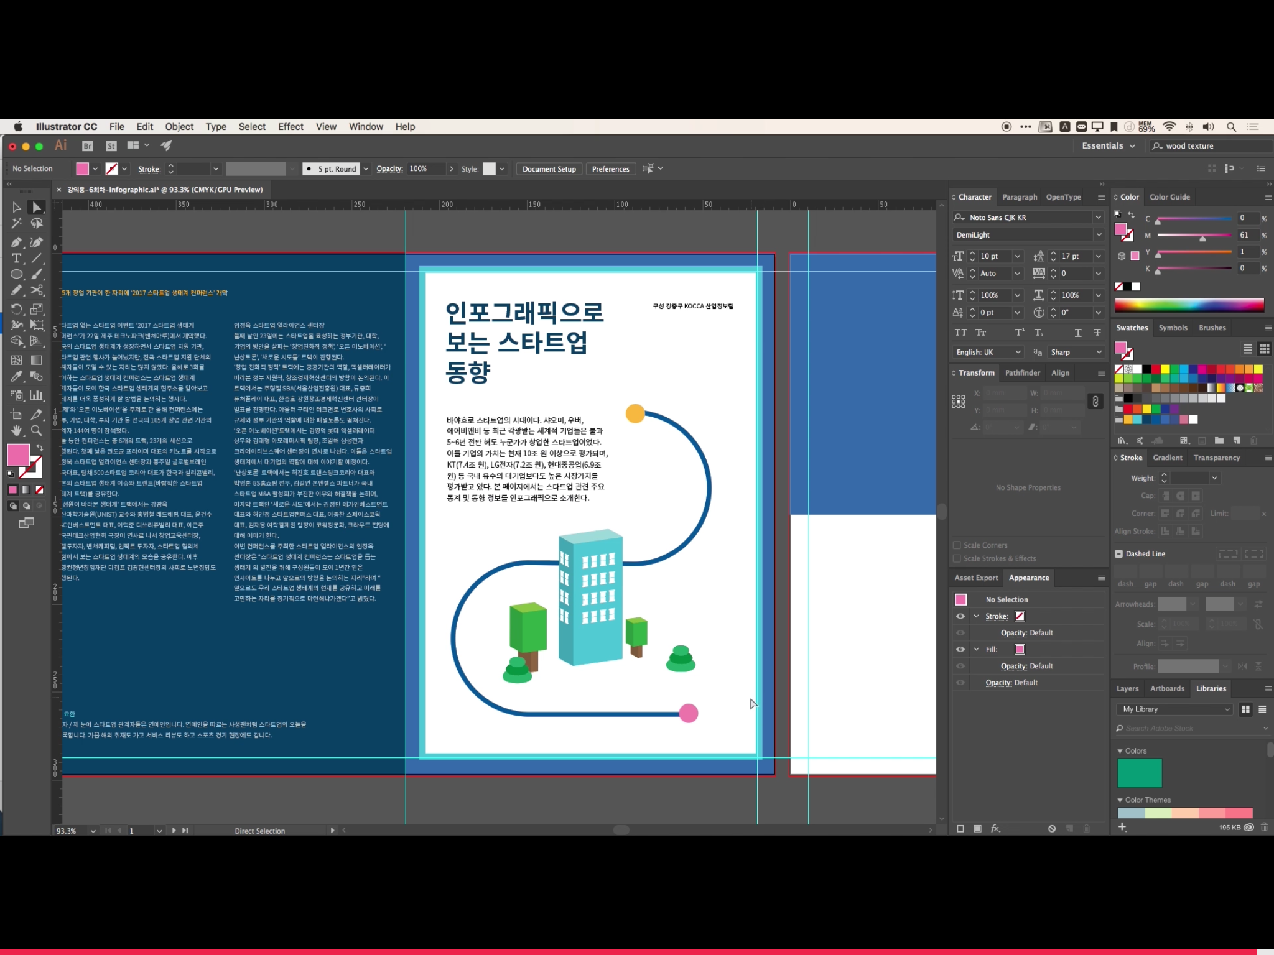1274x955 pixels.
Task: Open the DemiLight font style dropdown
Action: point(1098,235)
